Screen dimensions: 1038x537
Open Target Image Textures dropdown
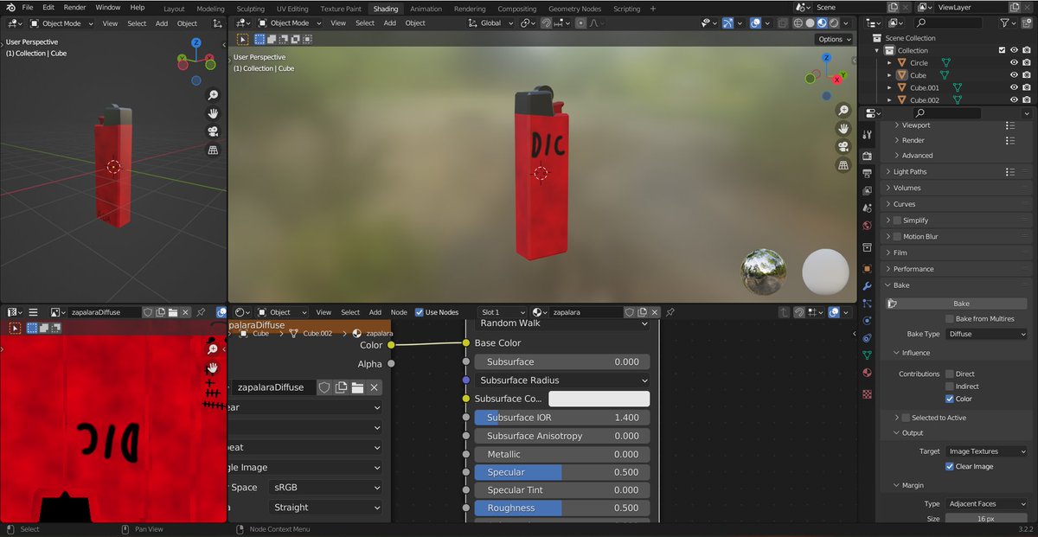[x=985, y=451]
